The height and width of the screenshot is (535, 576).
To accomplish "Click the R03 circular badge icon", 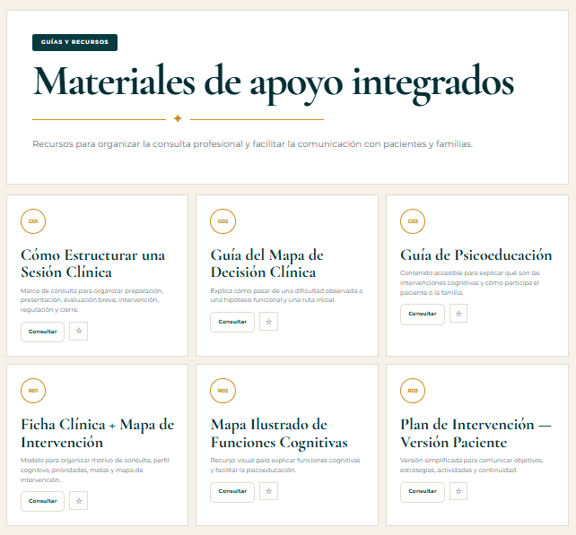I will [x=413, y=391].
